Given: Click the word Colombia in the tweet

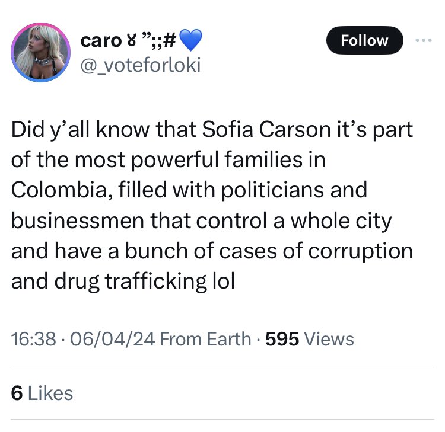Looking at the screenshot, I should point(59,191).
